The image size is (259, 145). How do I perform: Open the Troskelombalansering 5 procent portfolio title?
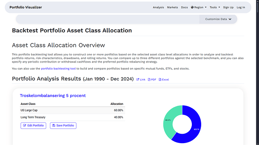click(x=53, y=96)
